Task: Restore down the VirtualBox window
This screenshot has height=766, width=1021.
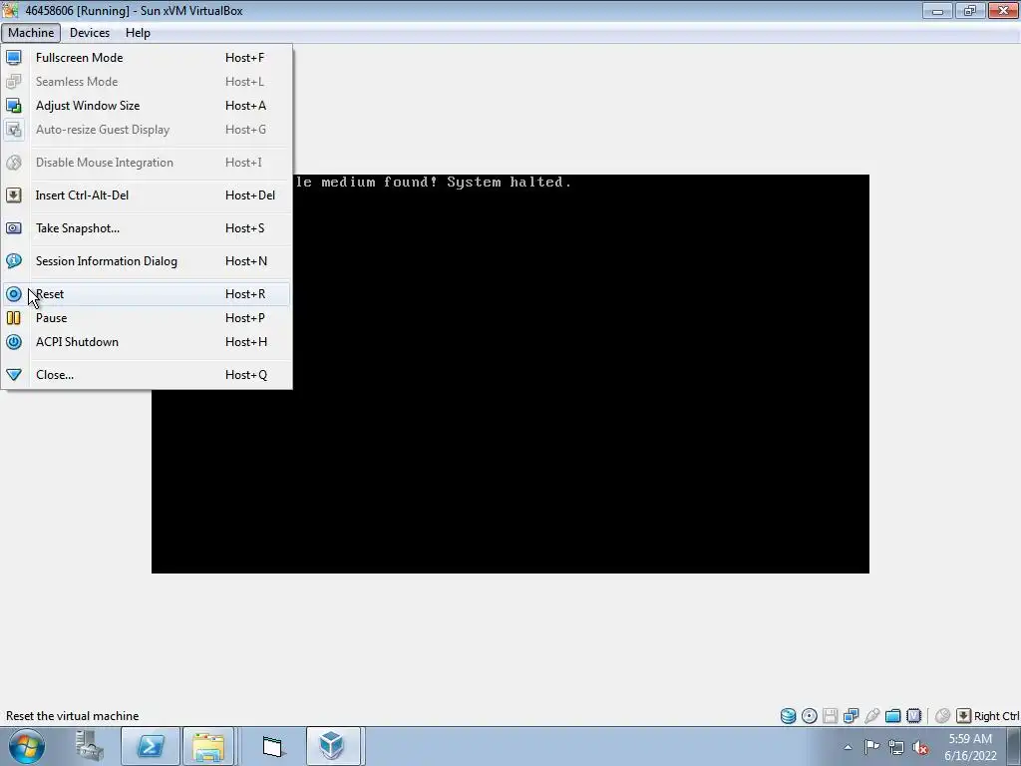Action: 970,10
